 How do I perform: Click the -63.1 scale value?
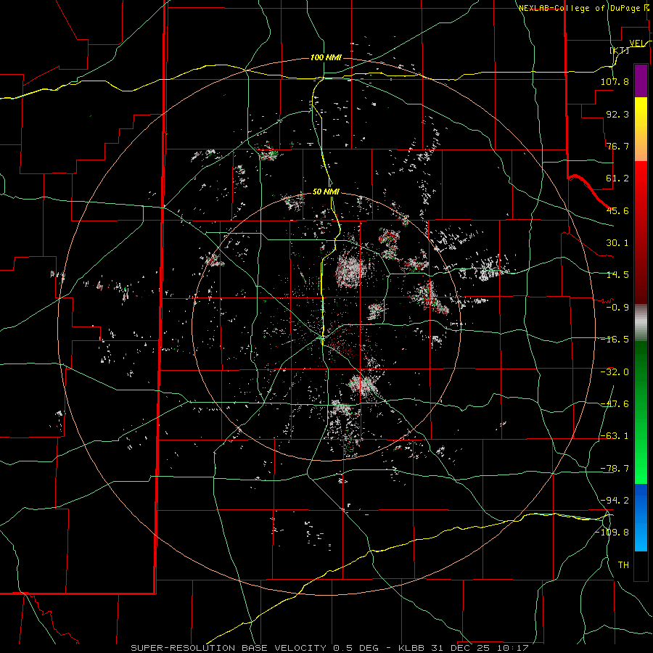point(615,436)
